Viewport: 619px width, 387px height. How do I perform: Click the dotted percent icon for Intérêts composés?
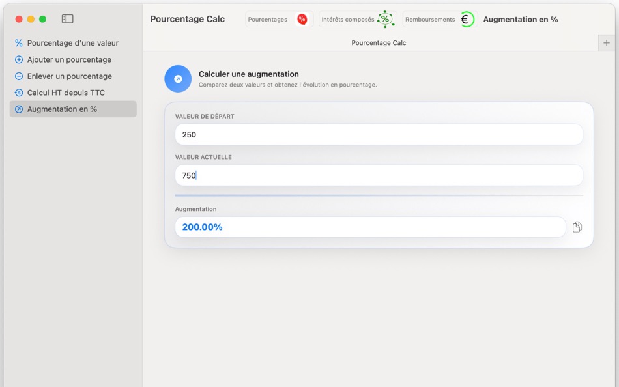pos(385,19)
